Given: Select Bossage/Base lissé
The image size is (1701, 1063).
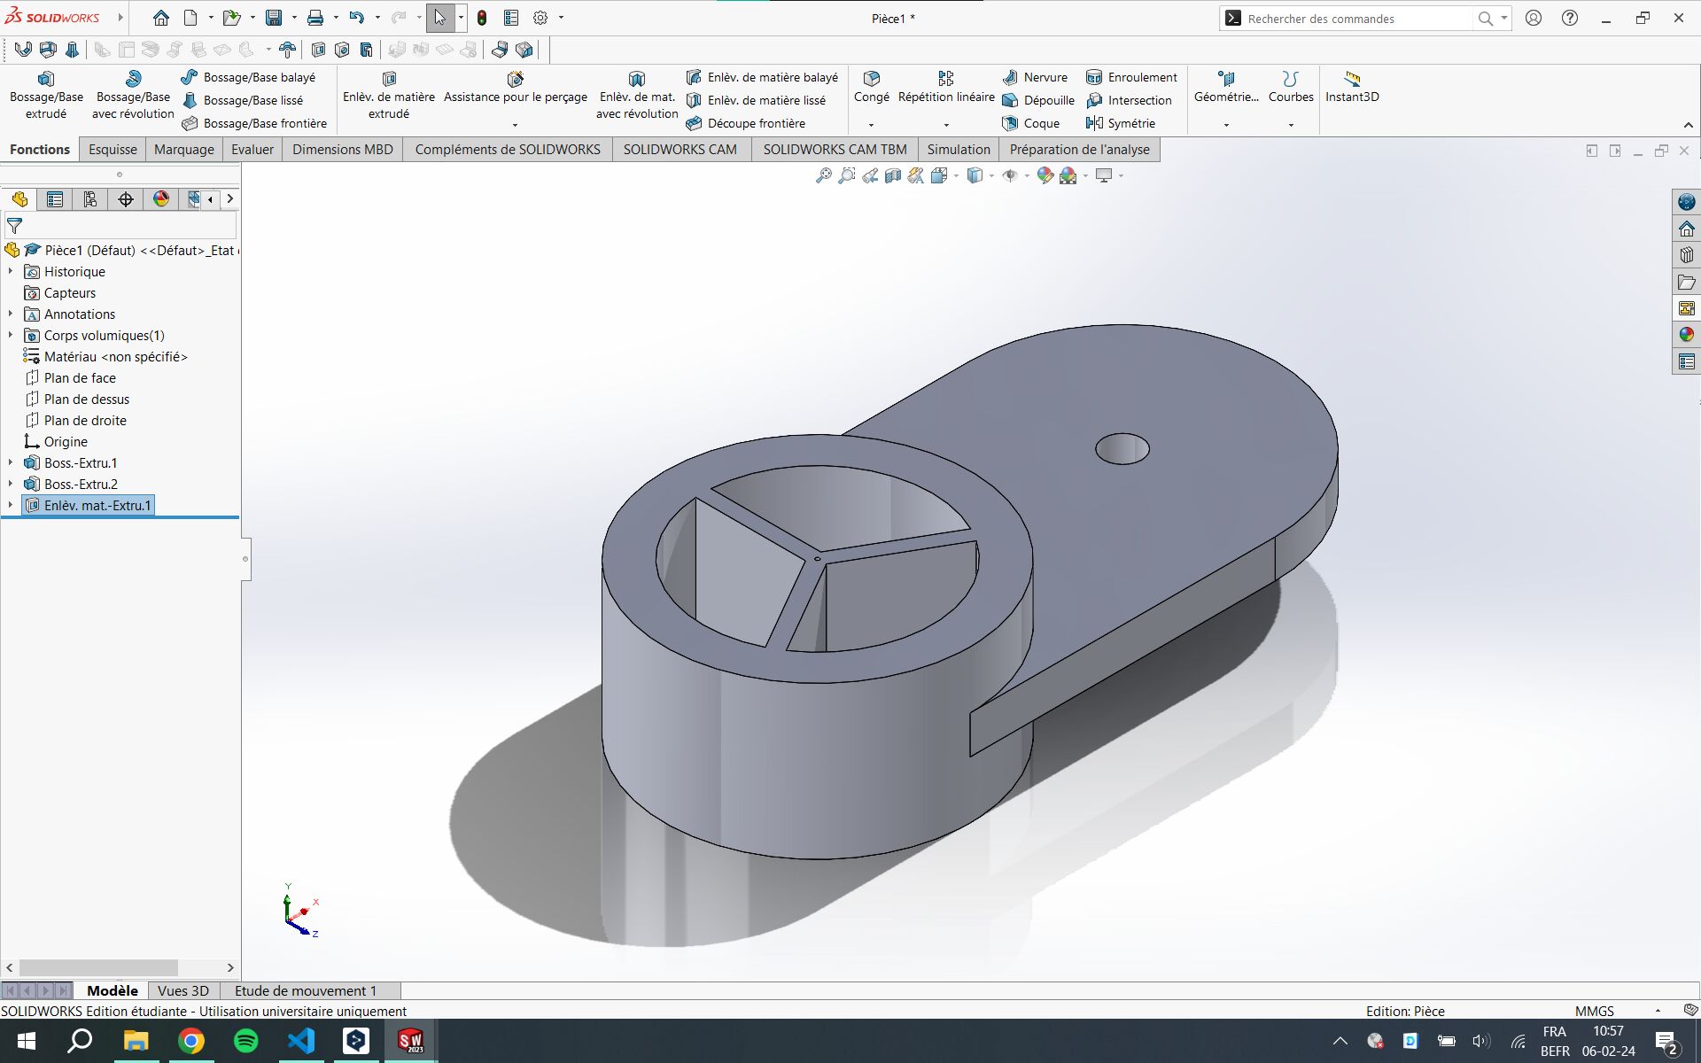Looking at the screenshot, I should click(243, 100).
